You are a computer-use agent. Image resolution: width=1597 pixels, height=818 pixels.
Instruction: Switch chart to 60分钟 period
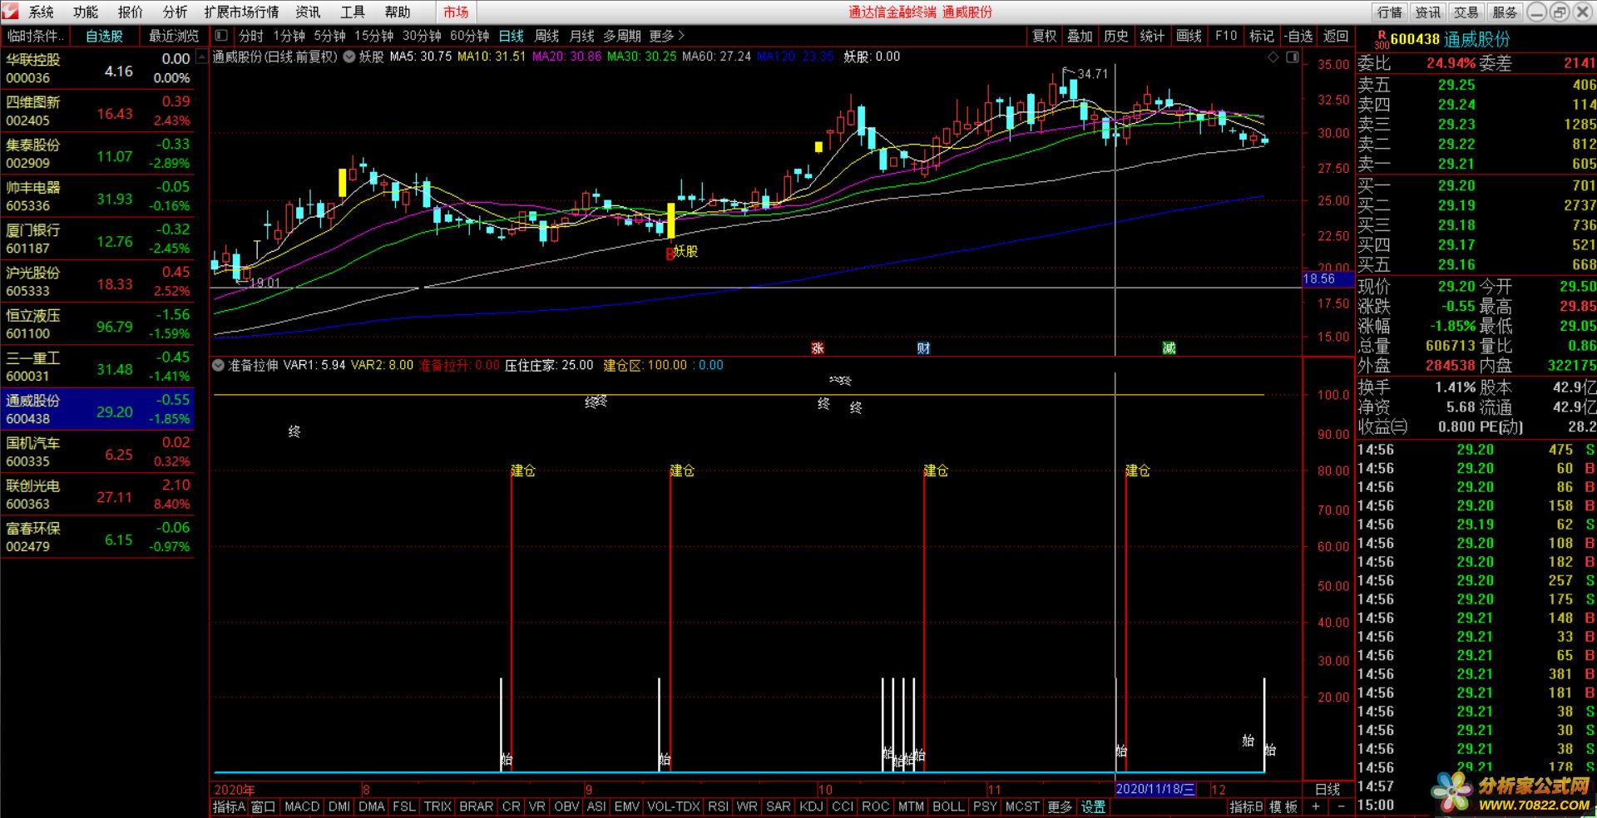coord(469,36)
